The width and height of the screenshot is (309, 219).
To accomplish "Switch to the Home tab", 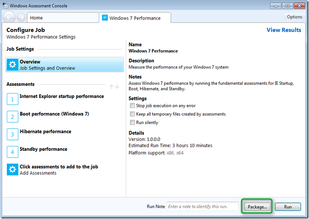I will [63, 18].
